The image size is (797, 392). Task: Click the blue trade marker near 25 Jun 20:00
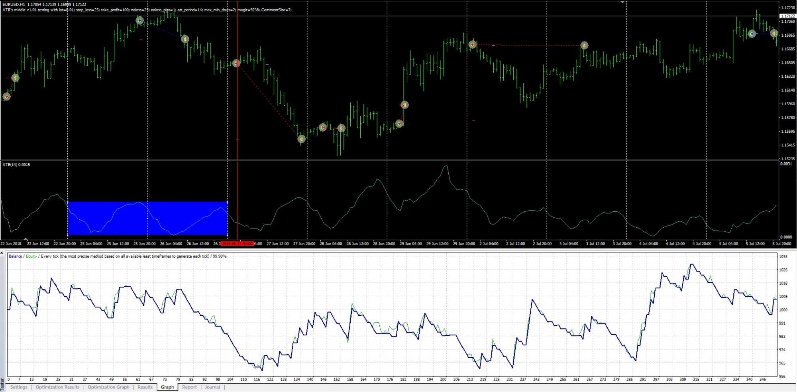click(x=139, y=20)
